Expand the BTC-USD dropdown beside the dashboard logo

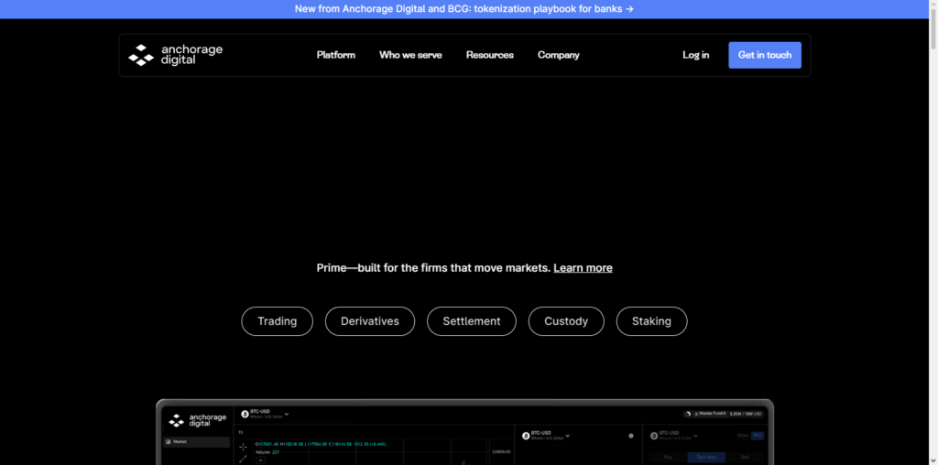point(265,414)
